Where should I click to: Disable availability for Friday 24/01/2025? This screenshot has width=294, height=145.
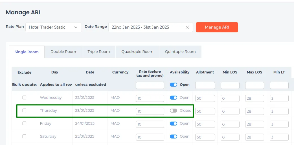(174, 124)
